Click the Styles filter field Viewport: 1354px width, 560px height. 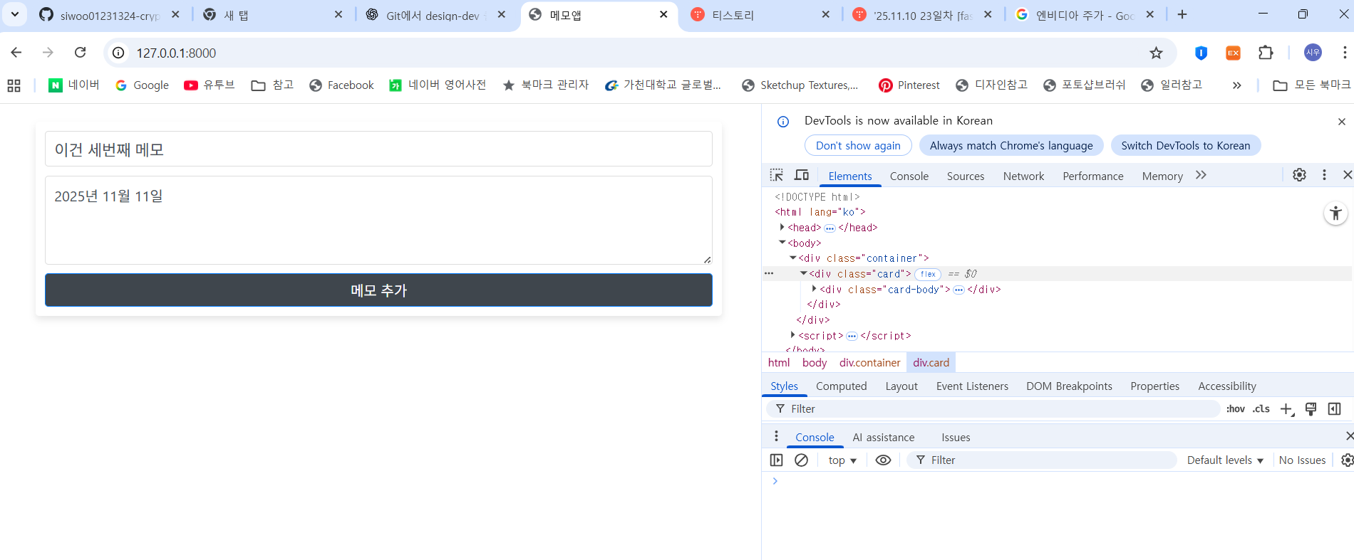tap(994, 408)
